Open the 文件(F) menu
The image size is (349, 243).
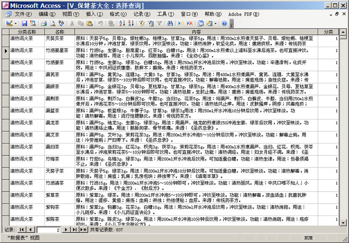point(23,14)
